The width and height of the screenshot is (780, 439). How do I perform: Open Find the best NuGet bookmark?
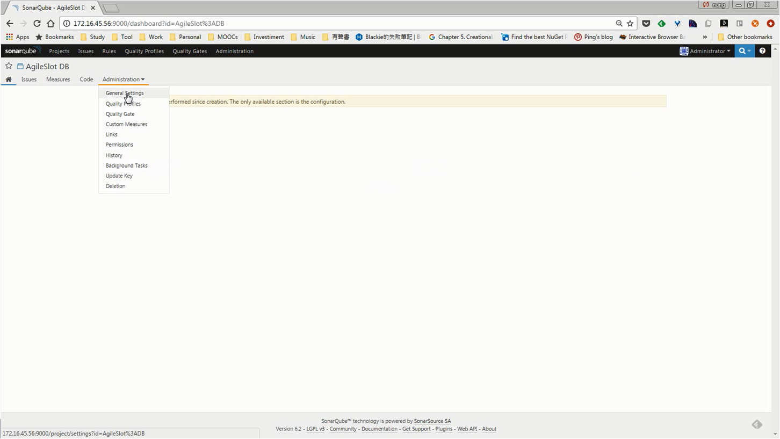coord(534,37)
